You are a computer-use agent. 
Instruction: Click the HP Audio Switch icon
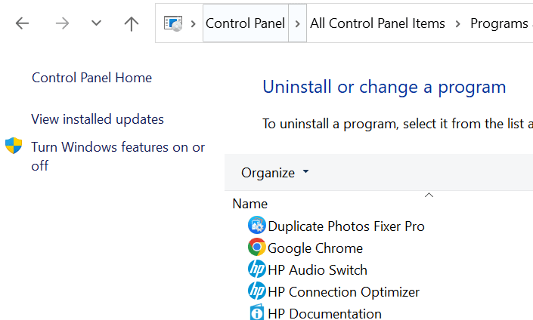(x=257, y=269)
